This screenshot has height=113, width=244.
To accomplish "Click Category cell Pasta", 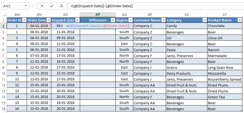I will pyautogui.click(x=187, y=50).
